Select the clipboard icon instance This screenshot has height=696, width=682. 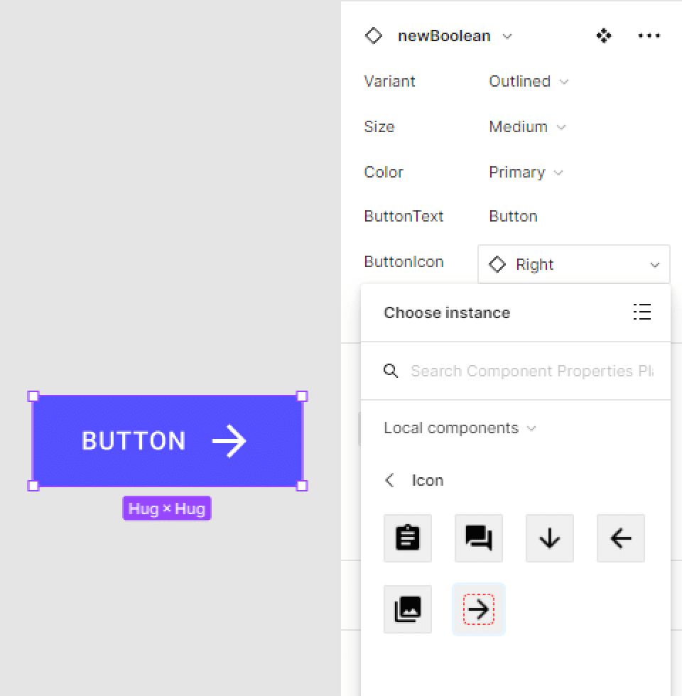pyautogui.click(x=408, y=538)
